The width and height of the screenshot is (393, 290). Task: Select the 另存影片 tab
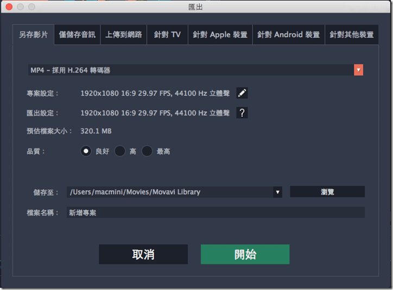[x=33, y=35]
